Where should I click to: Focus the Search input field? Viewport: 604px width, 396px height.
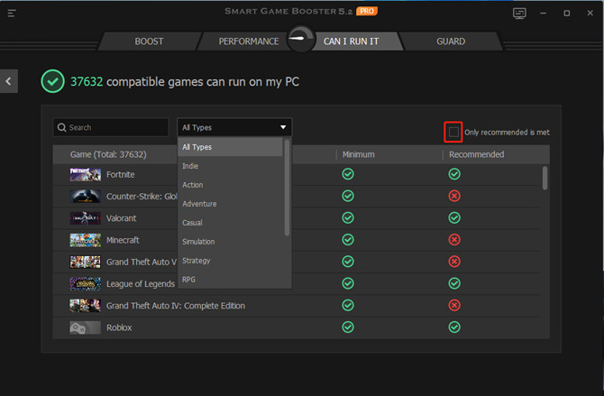[x=111, y=127]
